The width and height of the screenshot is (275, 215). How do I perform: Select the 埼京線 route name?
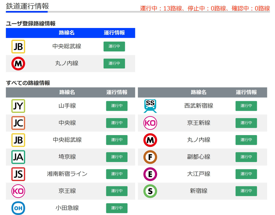(x=67, y=157)
